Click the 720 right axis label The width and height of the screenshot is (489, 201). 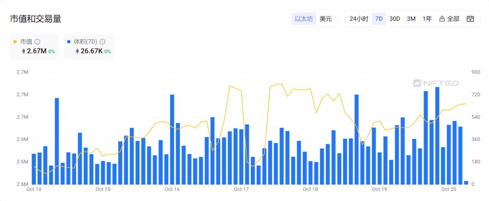[x=475, y=94]
